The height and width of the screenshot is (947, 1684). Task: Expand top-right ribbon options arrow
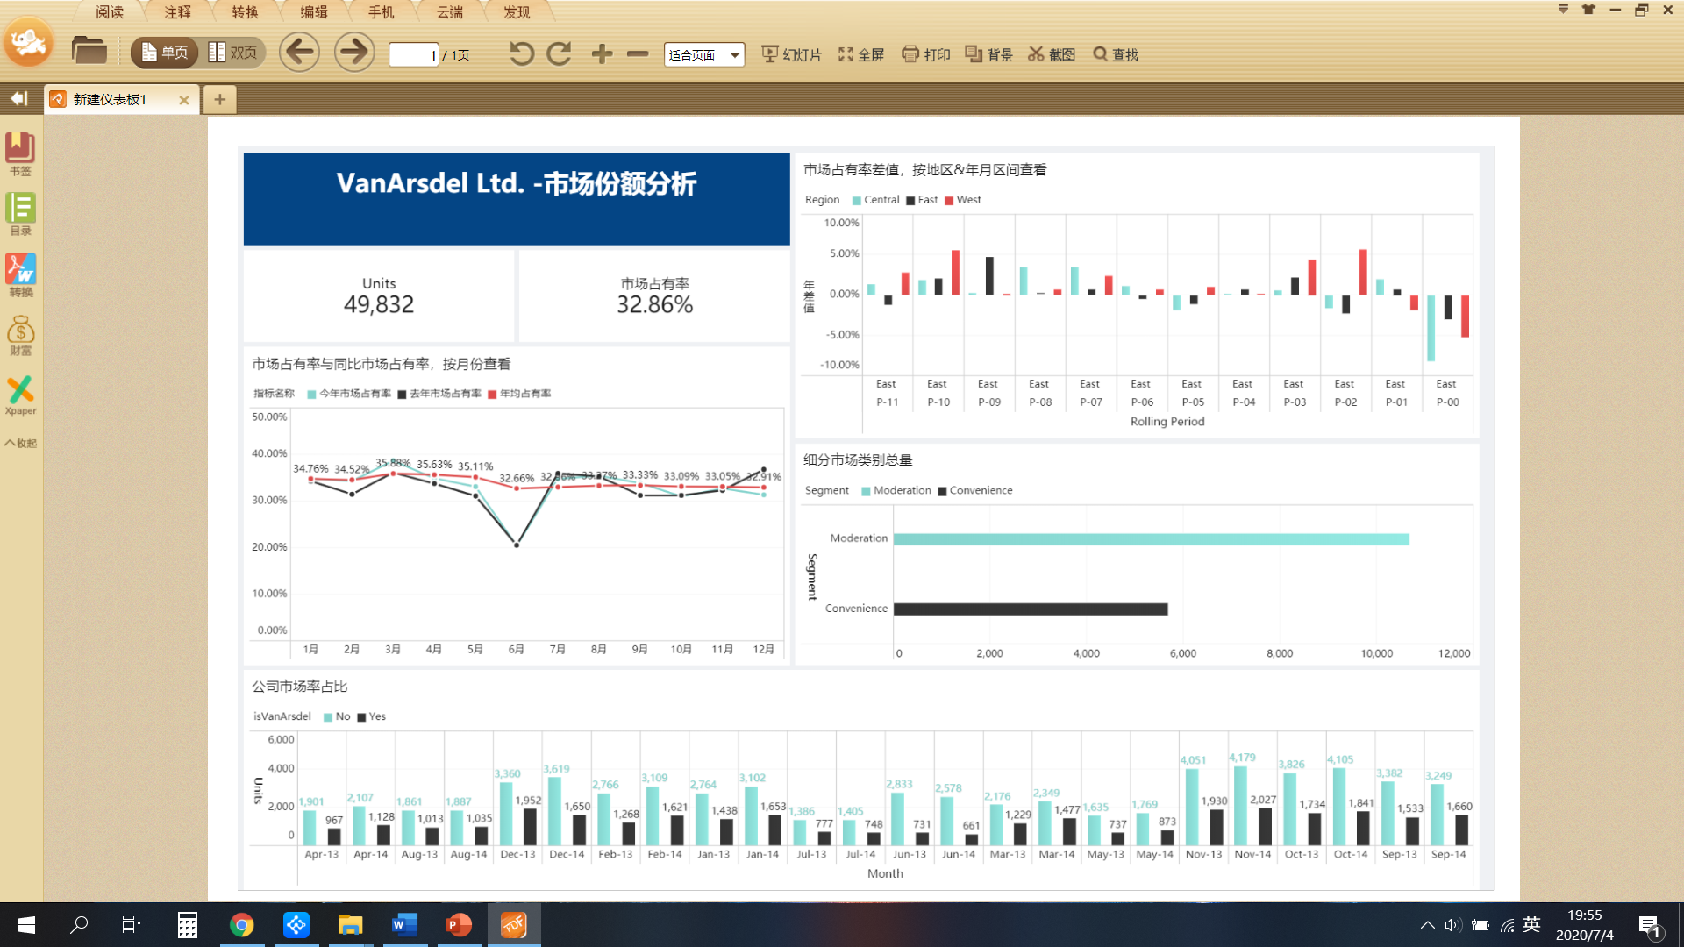1563,10
